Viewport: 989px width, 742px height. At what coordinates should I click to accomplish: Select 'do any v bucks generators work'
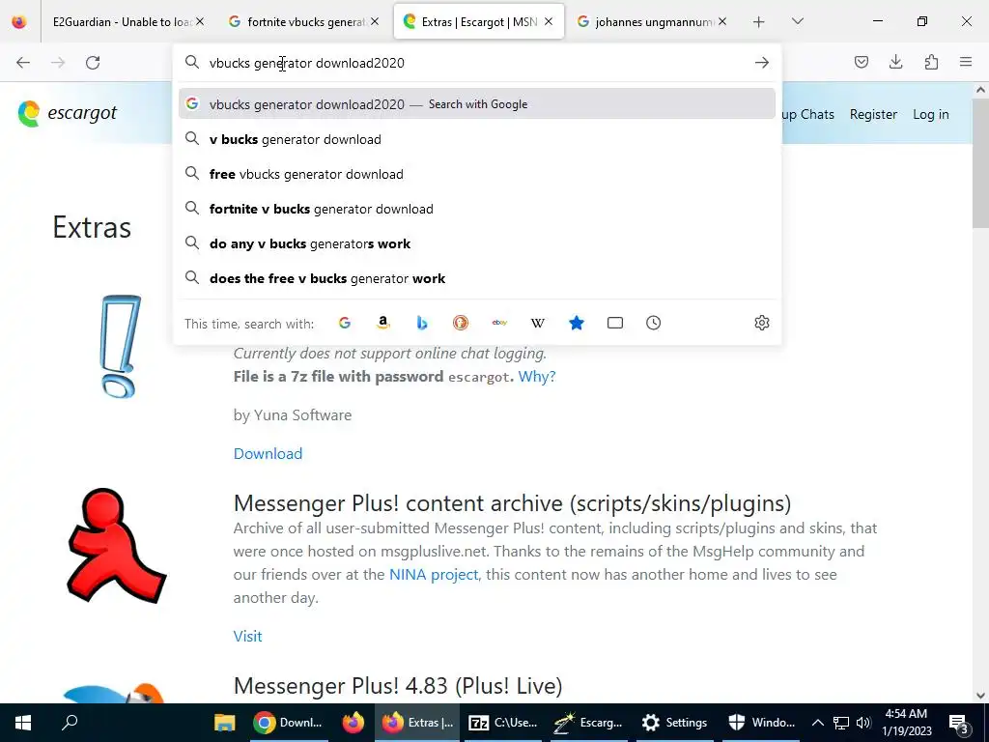point(477,243)
